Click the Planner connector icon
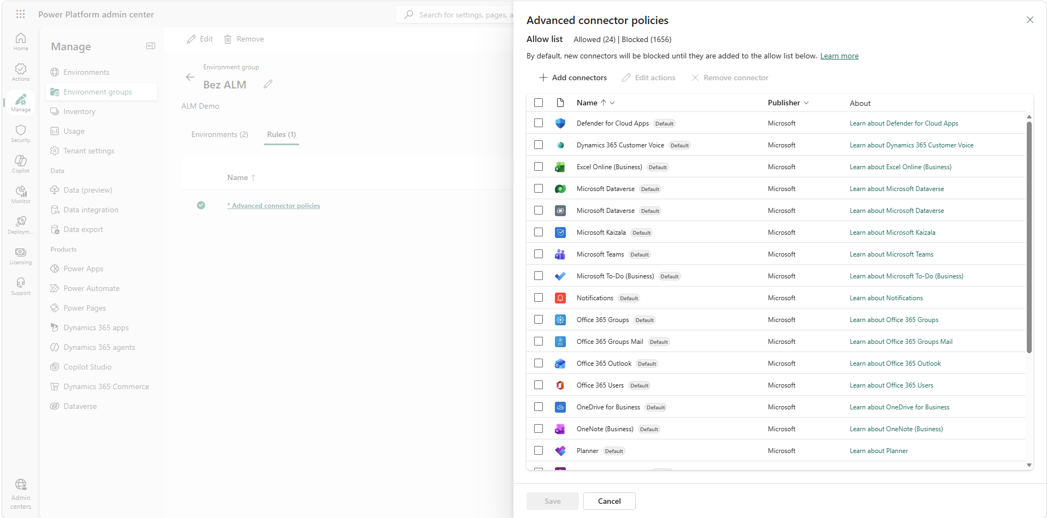Screen dimensions: 1047x518 click(560, 451)
